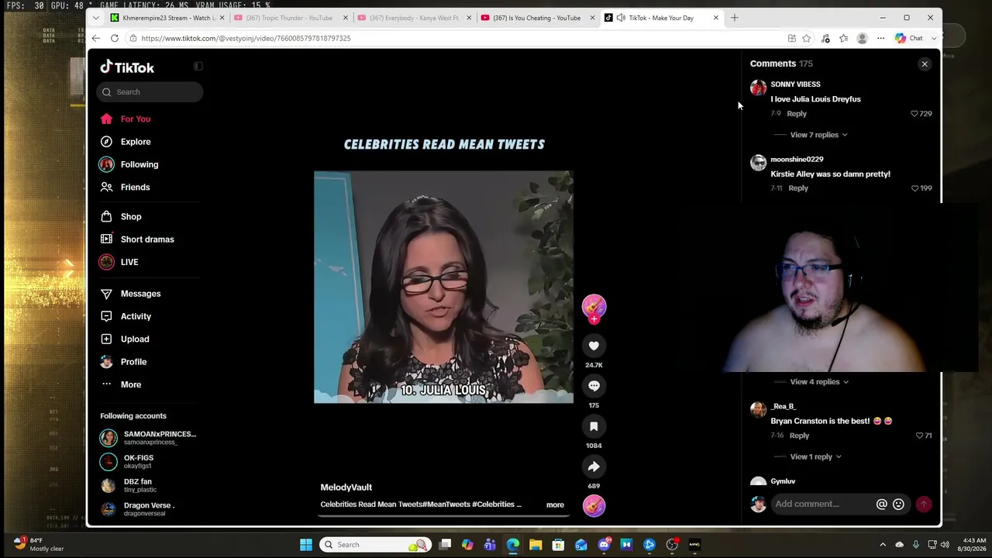The image size is (992, 558).
Task: Open the taskbar weather widget
Action: coord(39,544)
